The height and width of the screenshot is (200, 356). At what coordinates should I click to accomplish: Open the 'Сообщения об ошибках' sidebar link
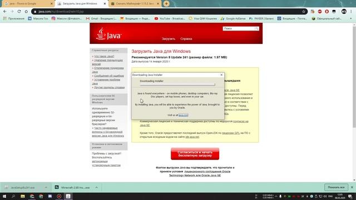click(109, 76)
